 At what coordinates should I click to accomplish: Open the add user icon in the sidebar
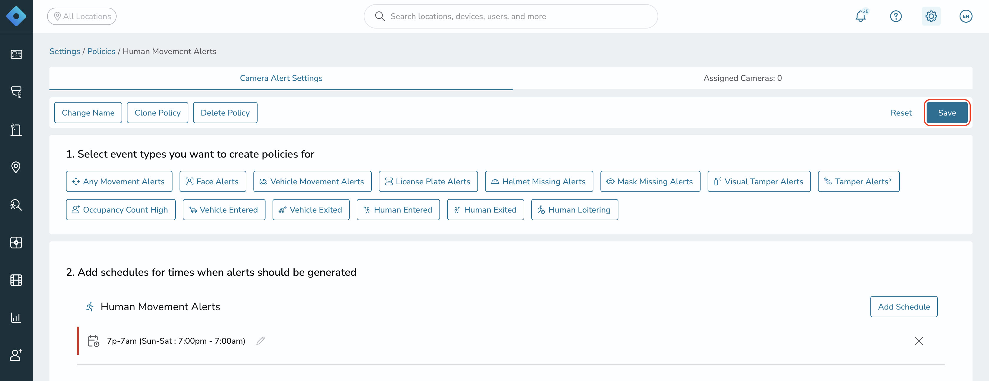(16, 355)
